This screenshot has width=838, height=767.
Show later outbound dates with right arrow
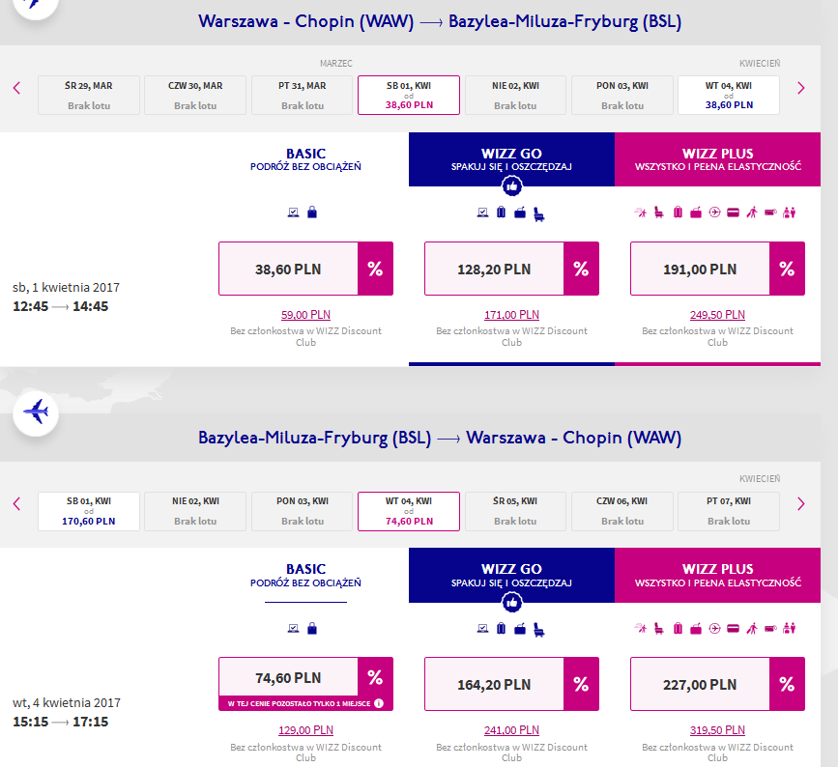(x=800, y=88)
